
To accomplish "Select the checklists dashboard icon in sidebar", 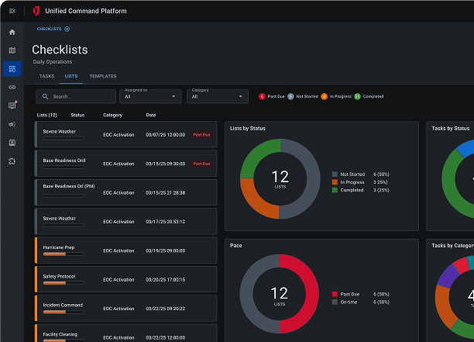I will (12, 69).
